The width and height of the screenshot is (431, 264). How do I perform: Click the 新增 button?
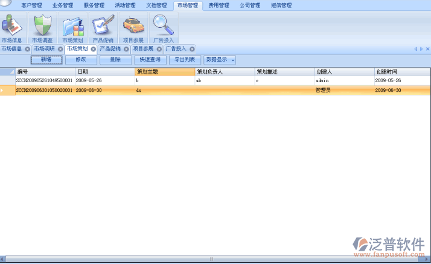click(x=46, y=60)
